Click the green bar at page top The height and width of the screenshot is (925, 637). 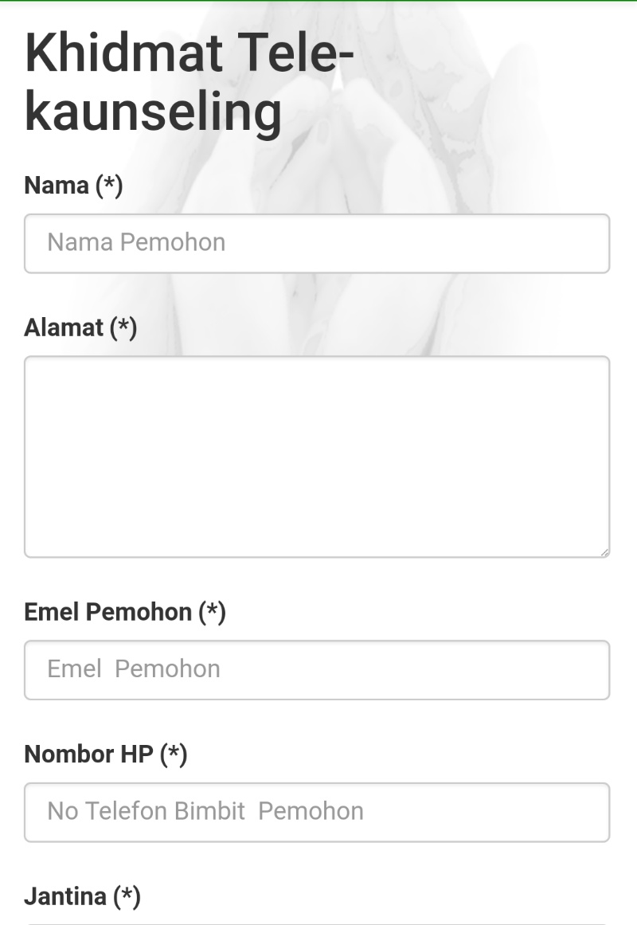coord(318,1)
